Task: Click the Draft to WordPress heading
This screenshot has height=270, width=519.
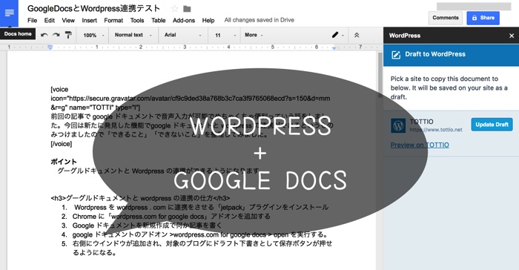Action: pos(435,54)
